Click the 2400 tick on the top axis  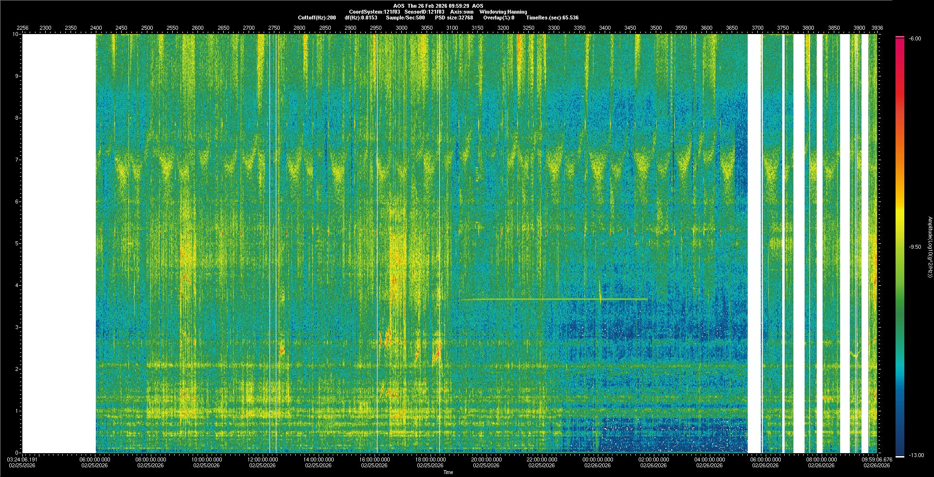point(96,28)
